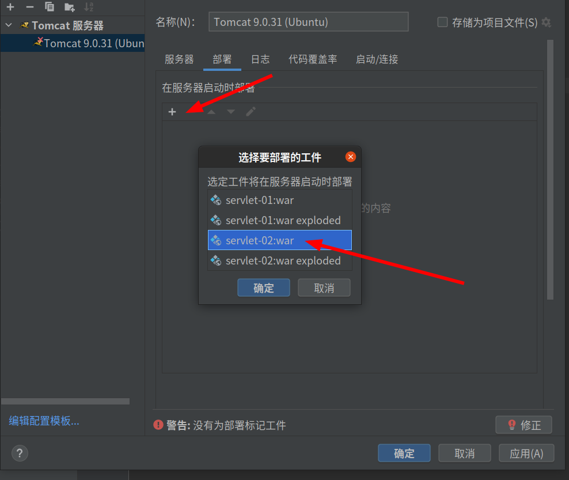Click the vertical scrollbar of the settings panel

point(550,169)
